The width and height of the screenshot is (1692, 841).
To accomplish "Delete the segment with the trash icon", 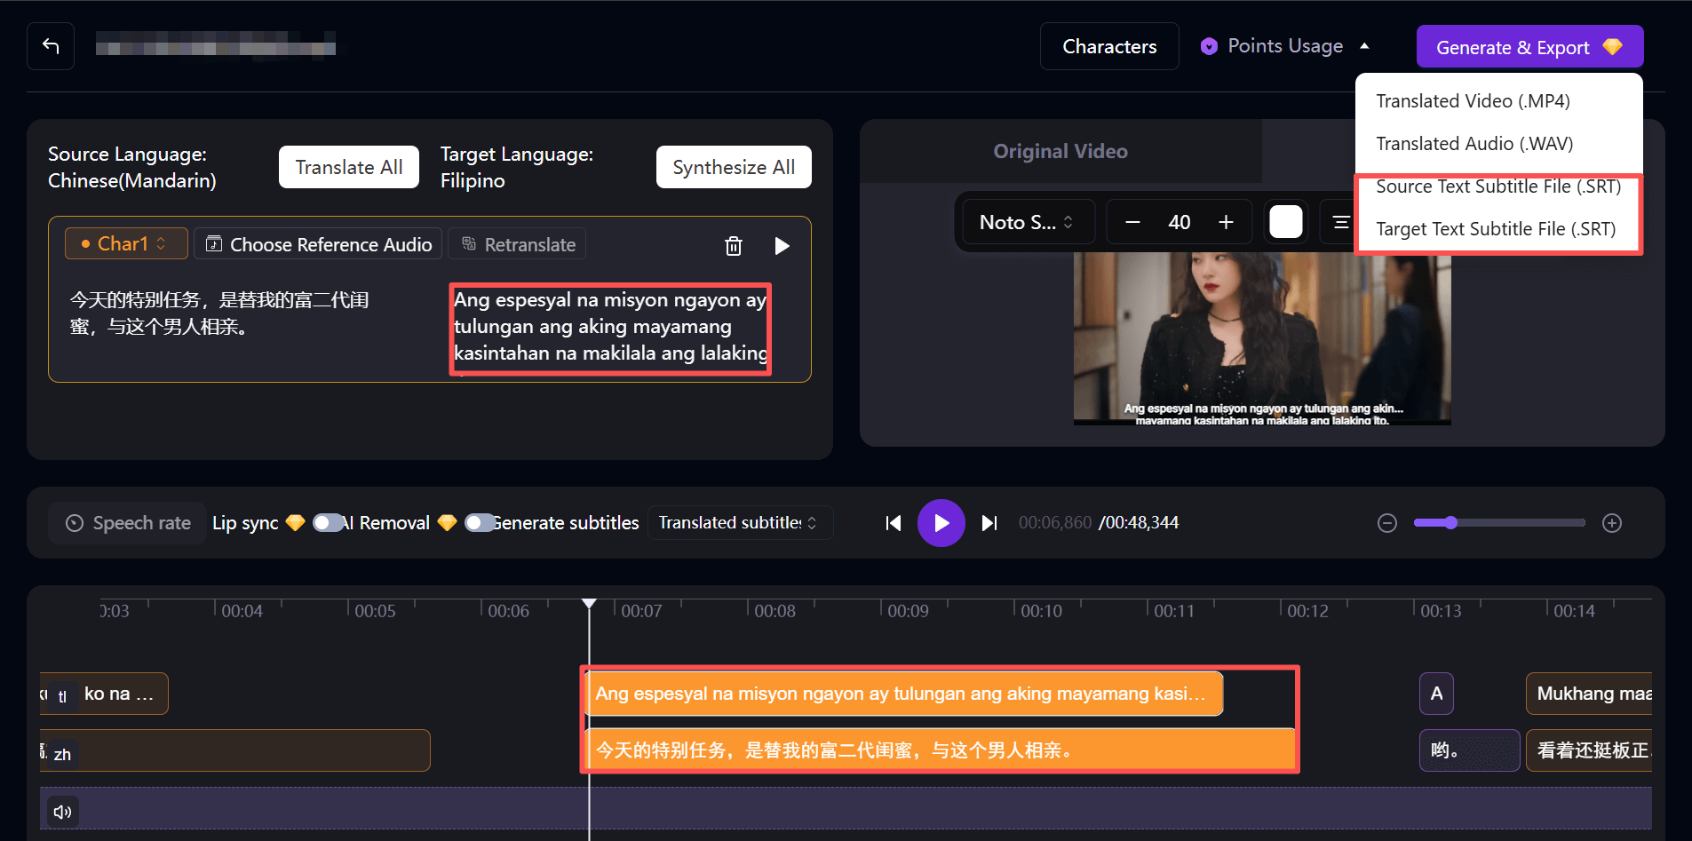I will [x=733, y=246].
